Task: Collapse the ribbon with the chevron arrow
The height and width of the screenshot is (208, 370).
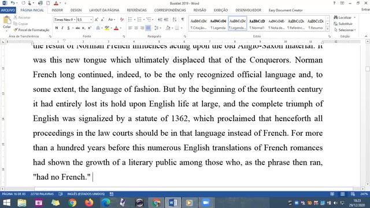Action: pos(366,36)
